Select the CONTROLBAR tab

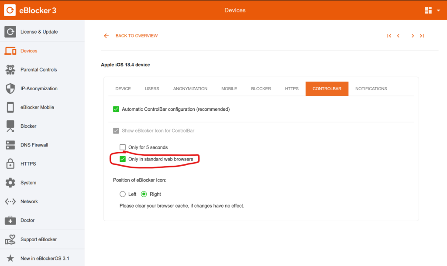click(x=327, y=89)
